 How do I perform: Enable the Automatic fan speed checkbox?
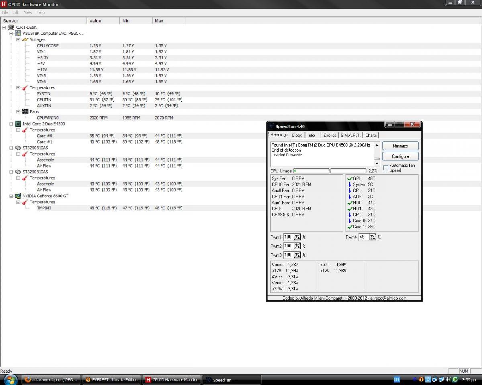coord(386,168)
